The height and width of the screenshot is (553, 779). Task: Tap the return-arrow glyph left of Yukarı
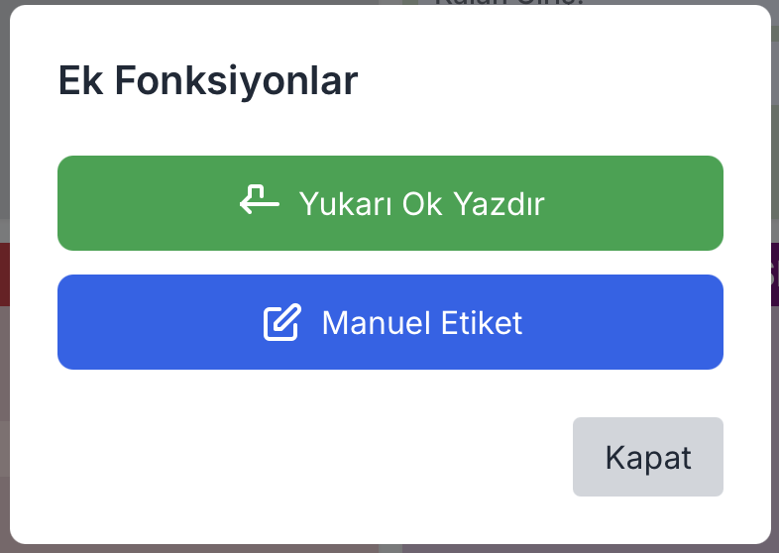[258, 201]
